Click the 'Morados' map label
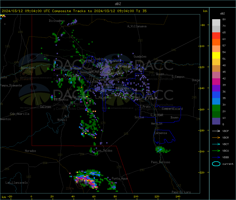 [30, 151]
